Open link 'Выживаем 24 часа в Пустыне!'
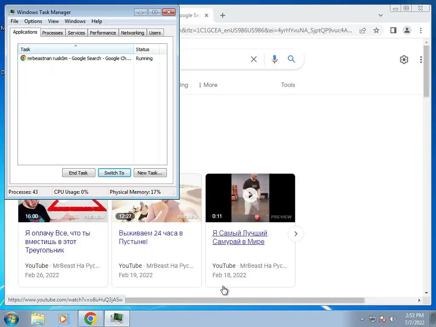The height and width of the screenshot is (327, 436). pos(151,237)
